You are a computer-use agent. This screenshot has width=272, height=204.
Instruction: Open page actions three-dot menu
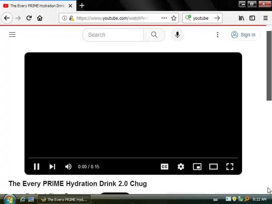[164, 18]
